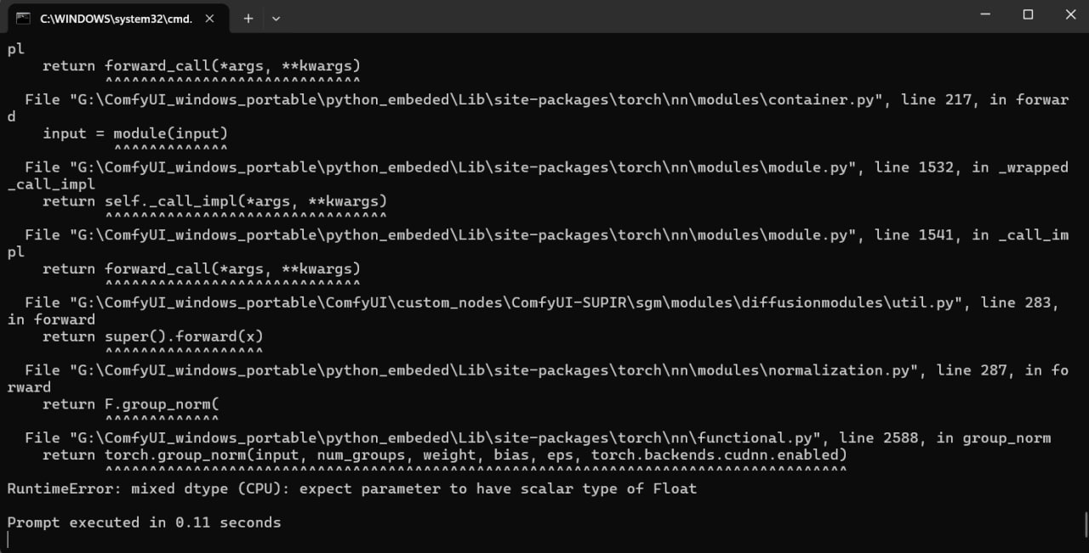Click the RuntimeError mixed dtype message line
The height and width of the screenshot is (553, 1089).
[351, 488]
